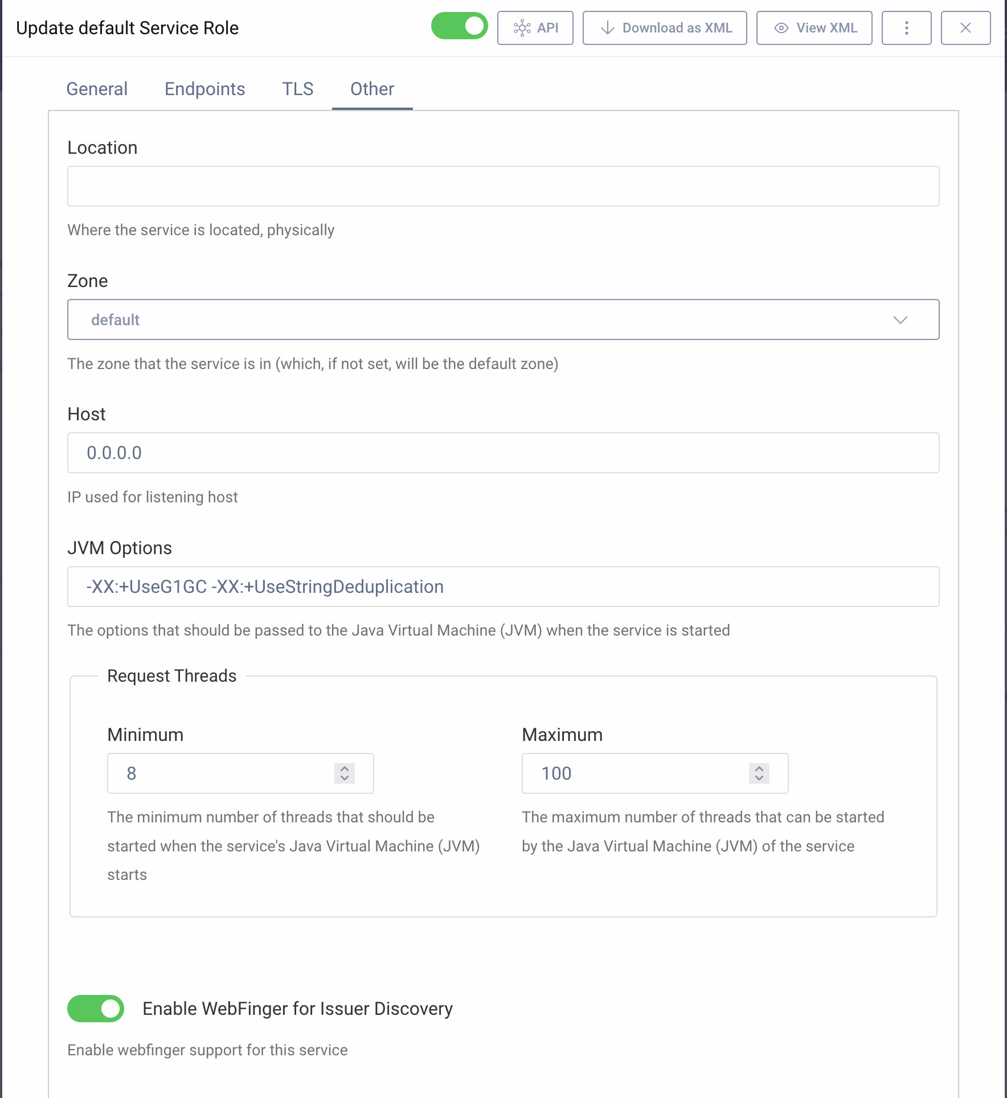Click the Maximum threads stepper arrows

tap(759, 773)
